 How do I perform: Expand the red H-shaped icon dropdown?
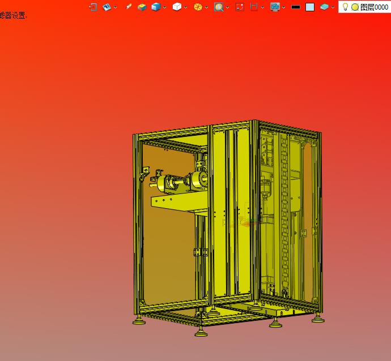click(262, 7)
